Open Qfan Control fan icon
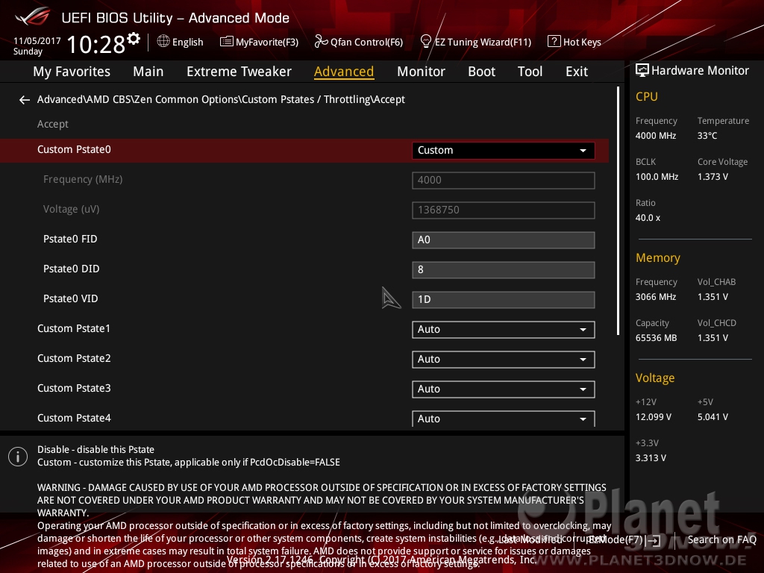Image resolution: width=764 pixels, height=573 pixels. click(x=321, y=42)
